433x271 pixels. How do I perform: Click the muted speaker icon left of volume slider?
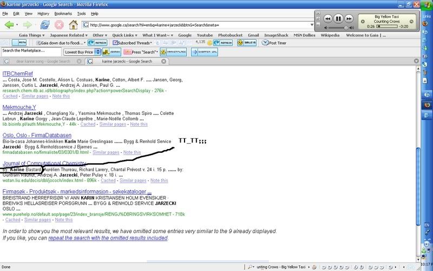(x=326, y=28)
